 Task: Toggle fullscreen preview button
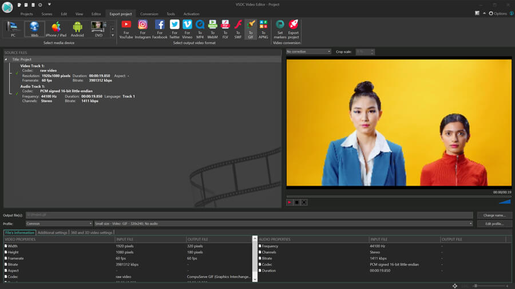pos(304,203)
